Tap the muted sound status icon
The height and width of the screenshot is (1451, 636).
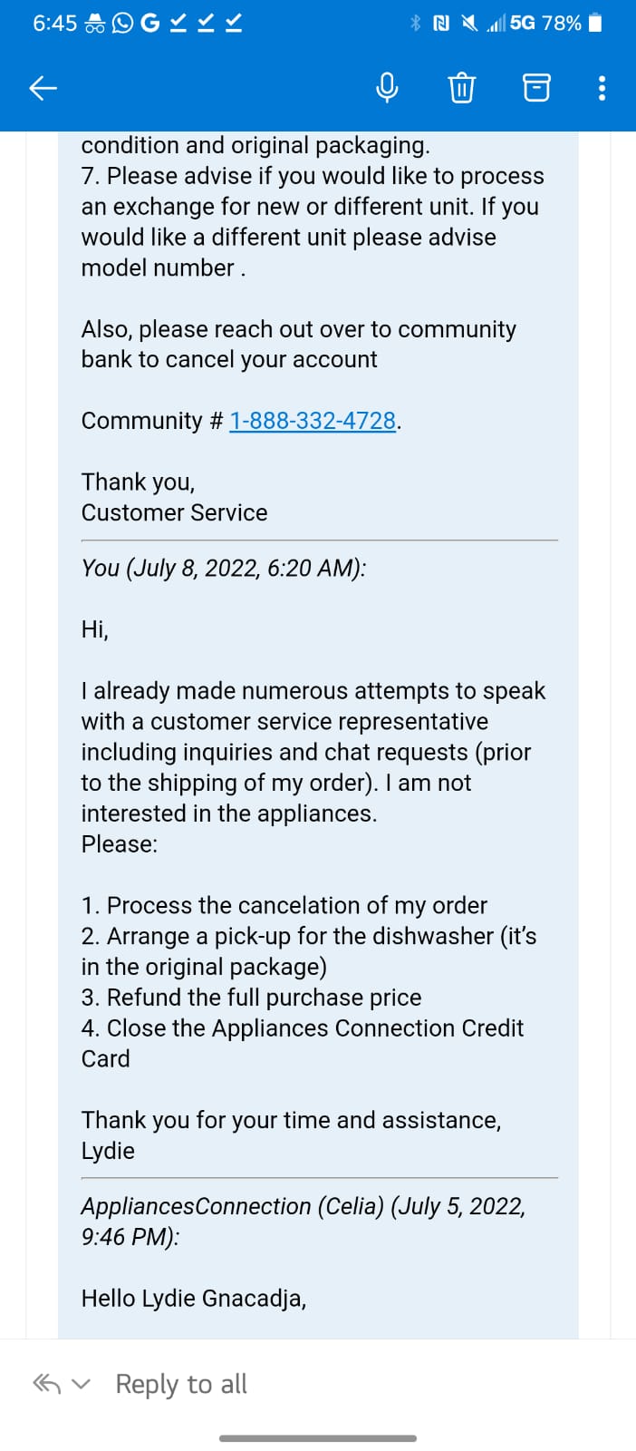pyautogui.click(x=469, y=23)
